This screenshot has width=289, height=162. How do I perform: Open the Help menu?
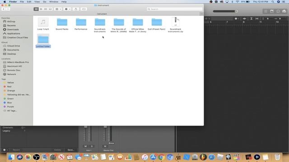[x=64, y=2]
